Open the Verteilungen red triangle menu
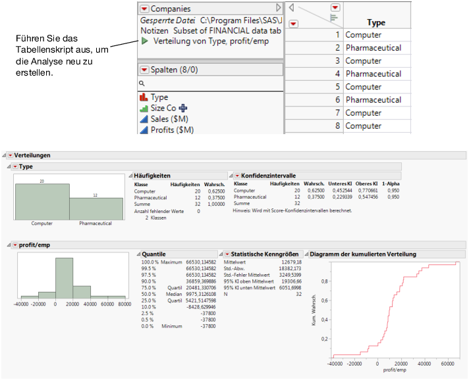 click(11, 155)
